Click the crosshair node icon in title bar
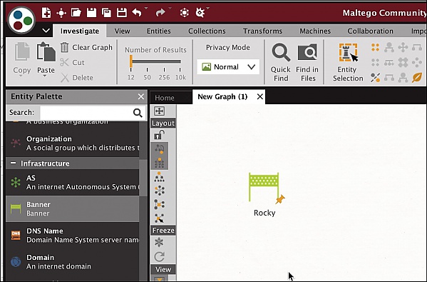 (x=61, y=13)
